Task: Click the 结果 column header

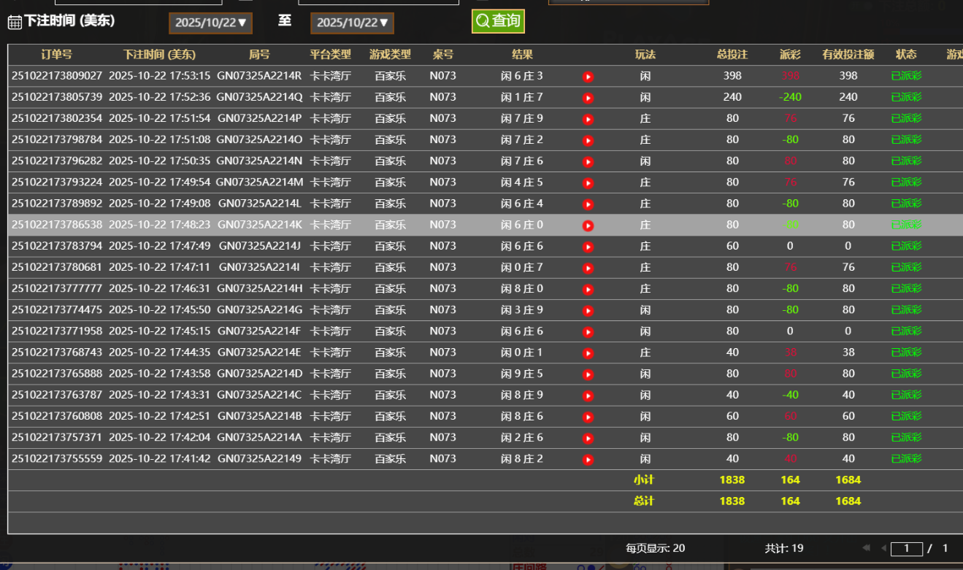Action: 522,55
